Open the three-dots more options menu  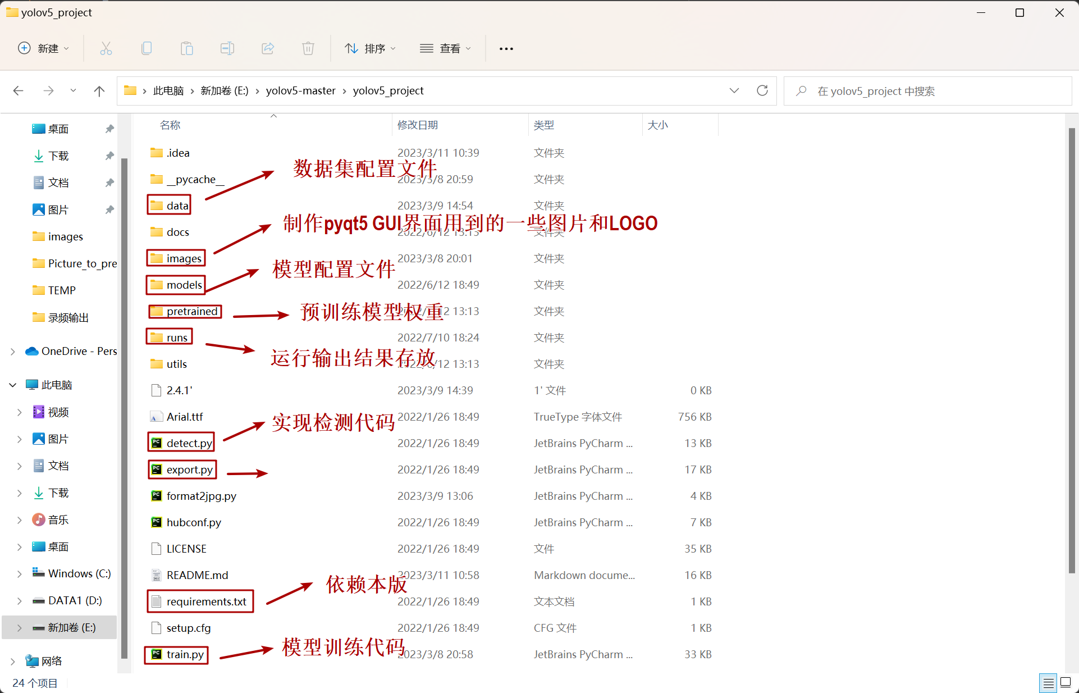[506, 49]
